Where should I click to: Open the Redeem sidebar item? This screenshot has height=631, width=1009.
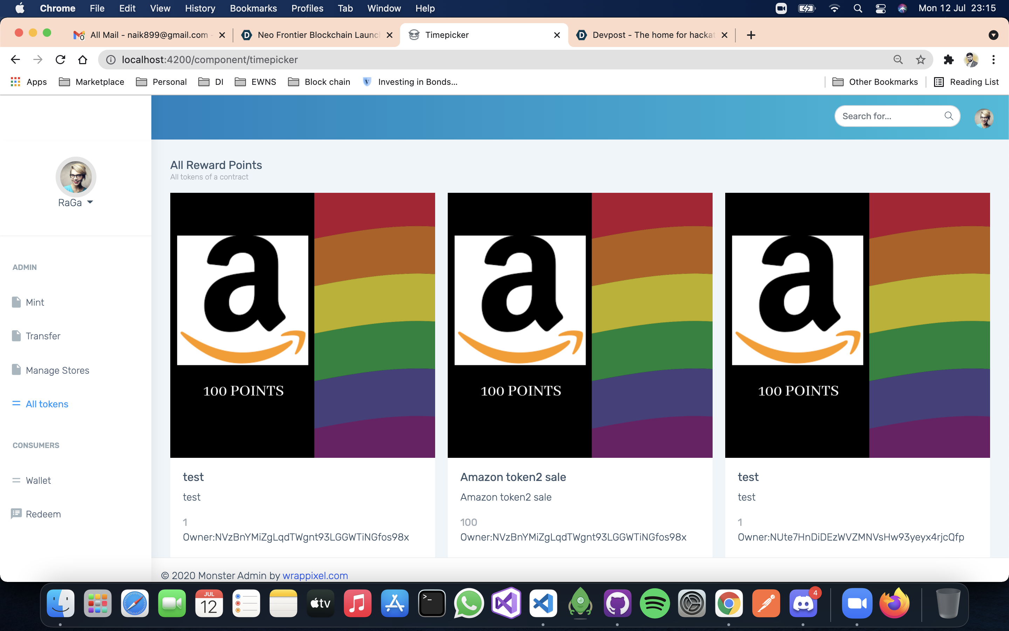pos(43,514)
